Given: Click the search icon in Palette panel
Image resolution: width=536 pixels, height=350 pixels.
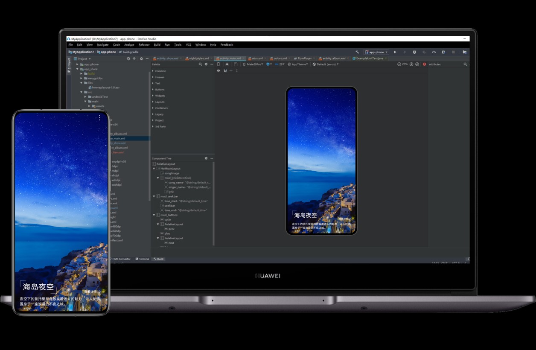Looking at the screenshot, I should (x=200, y=64).
